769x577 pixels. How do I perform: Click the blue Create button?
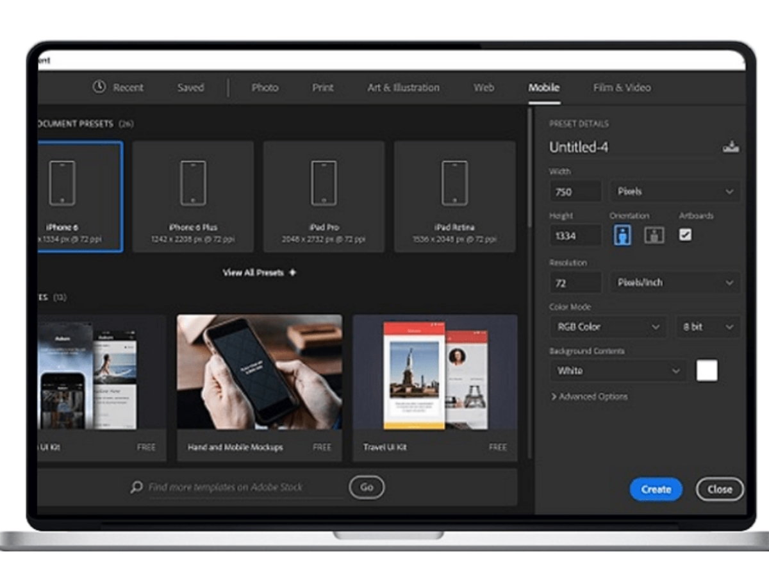(x=656, y=489)
